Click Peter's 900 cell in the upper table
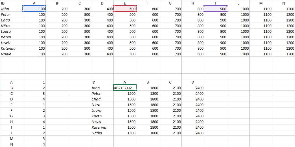Image resolution: width=295 pixels, height=147 pixels. [215, 14]
